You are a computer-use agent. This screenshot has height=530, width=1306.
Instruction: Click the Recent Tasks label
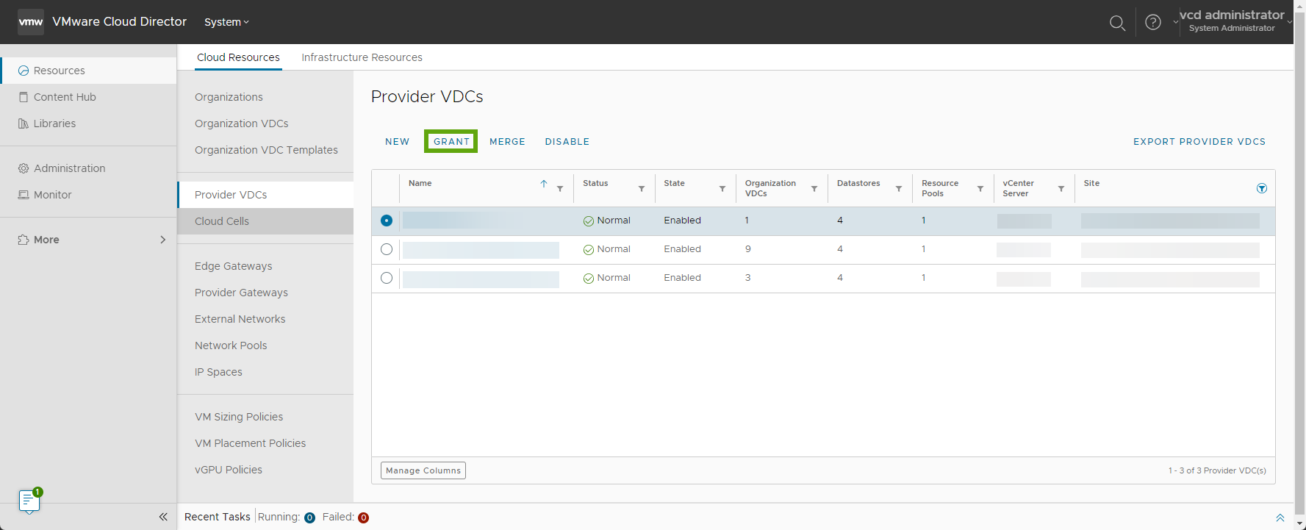(218, 518)
